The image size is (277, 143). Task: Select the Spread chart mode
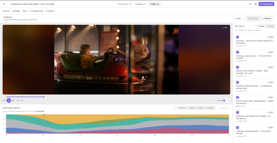200,108
